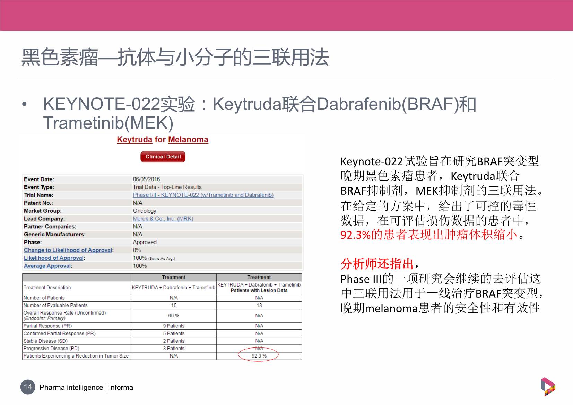The width and height of the screenshot is (573, 405).
Task: Click the 100% average approval value
Action: pyautogui.click(x=140, y=266)
